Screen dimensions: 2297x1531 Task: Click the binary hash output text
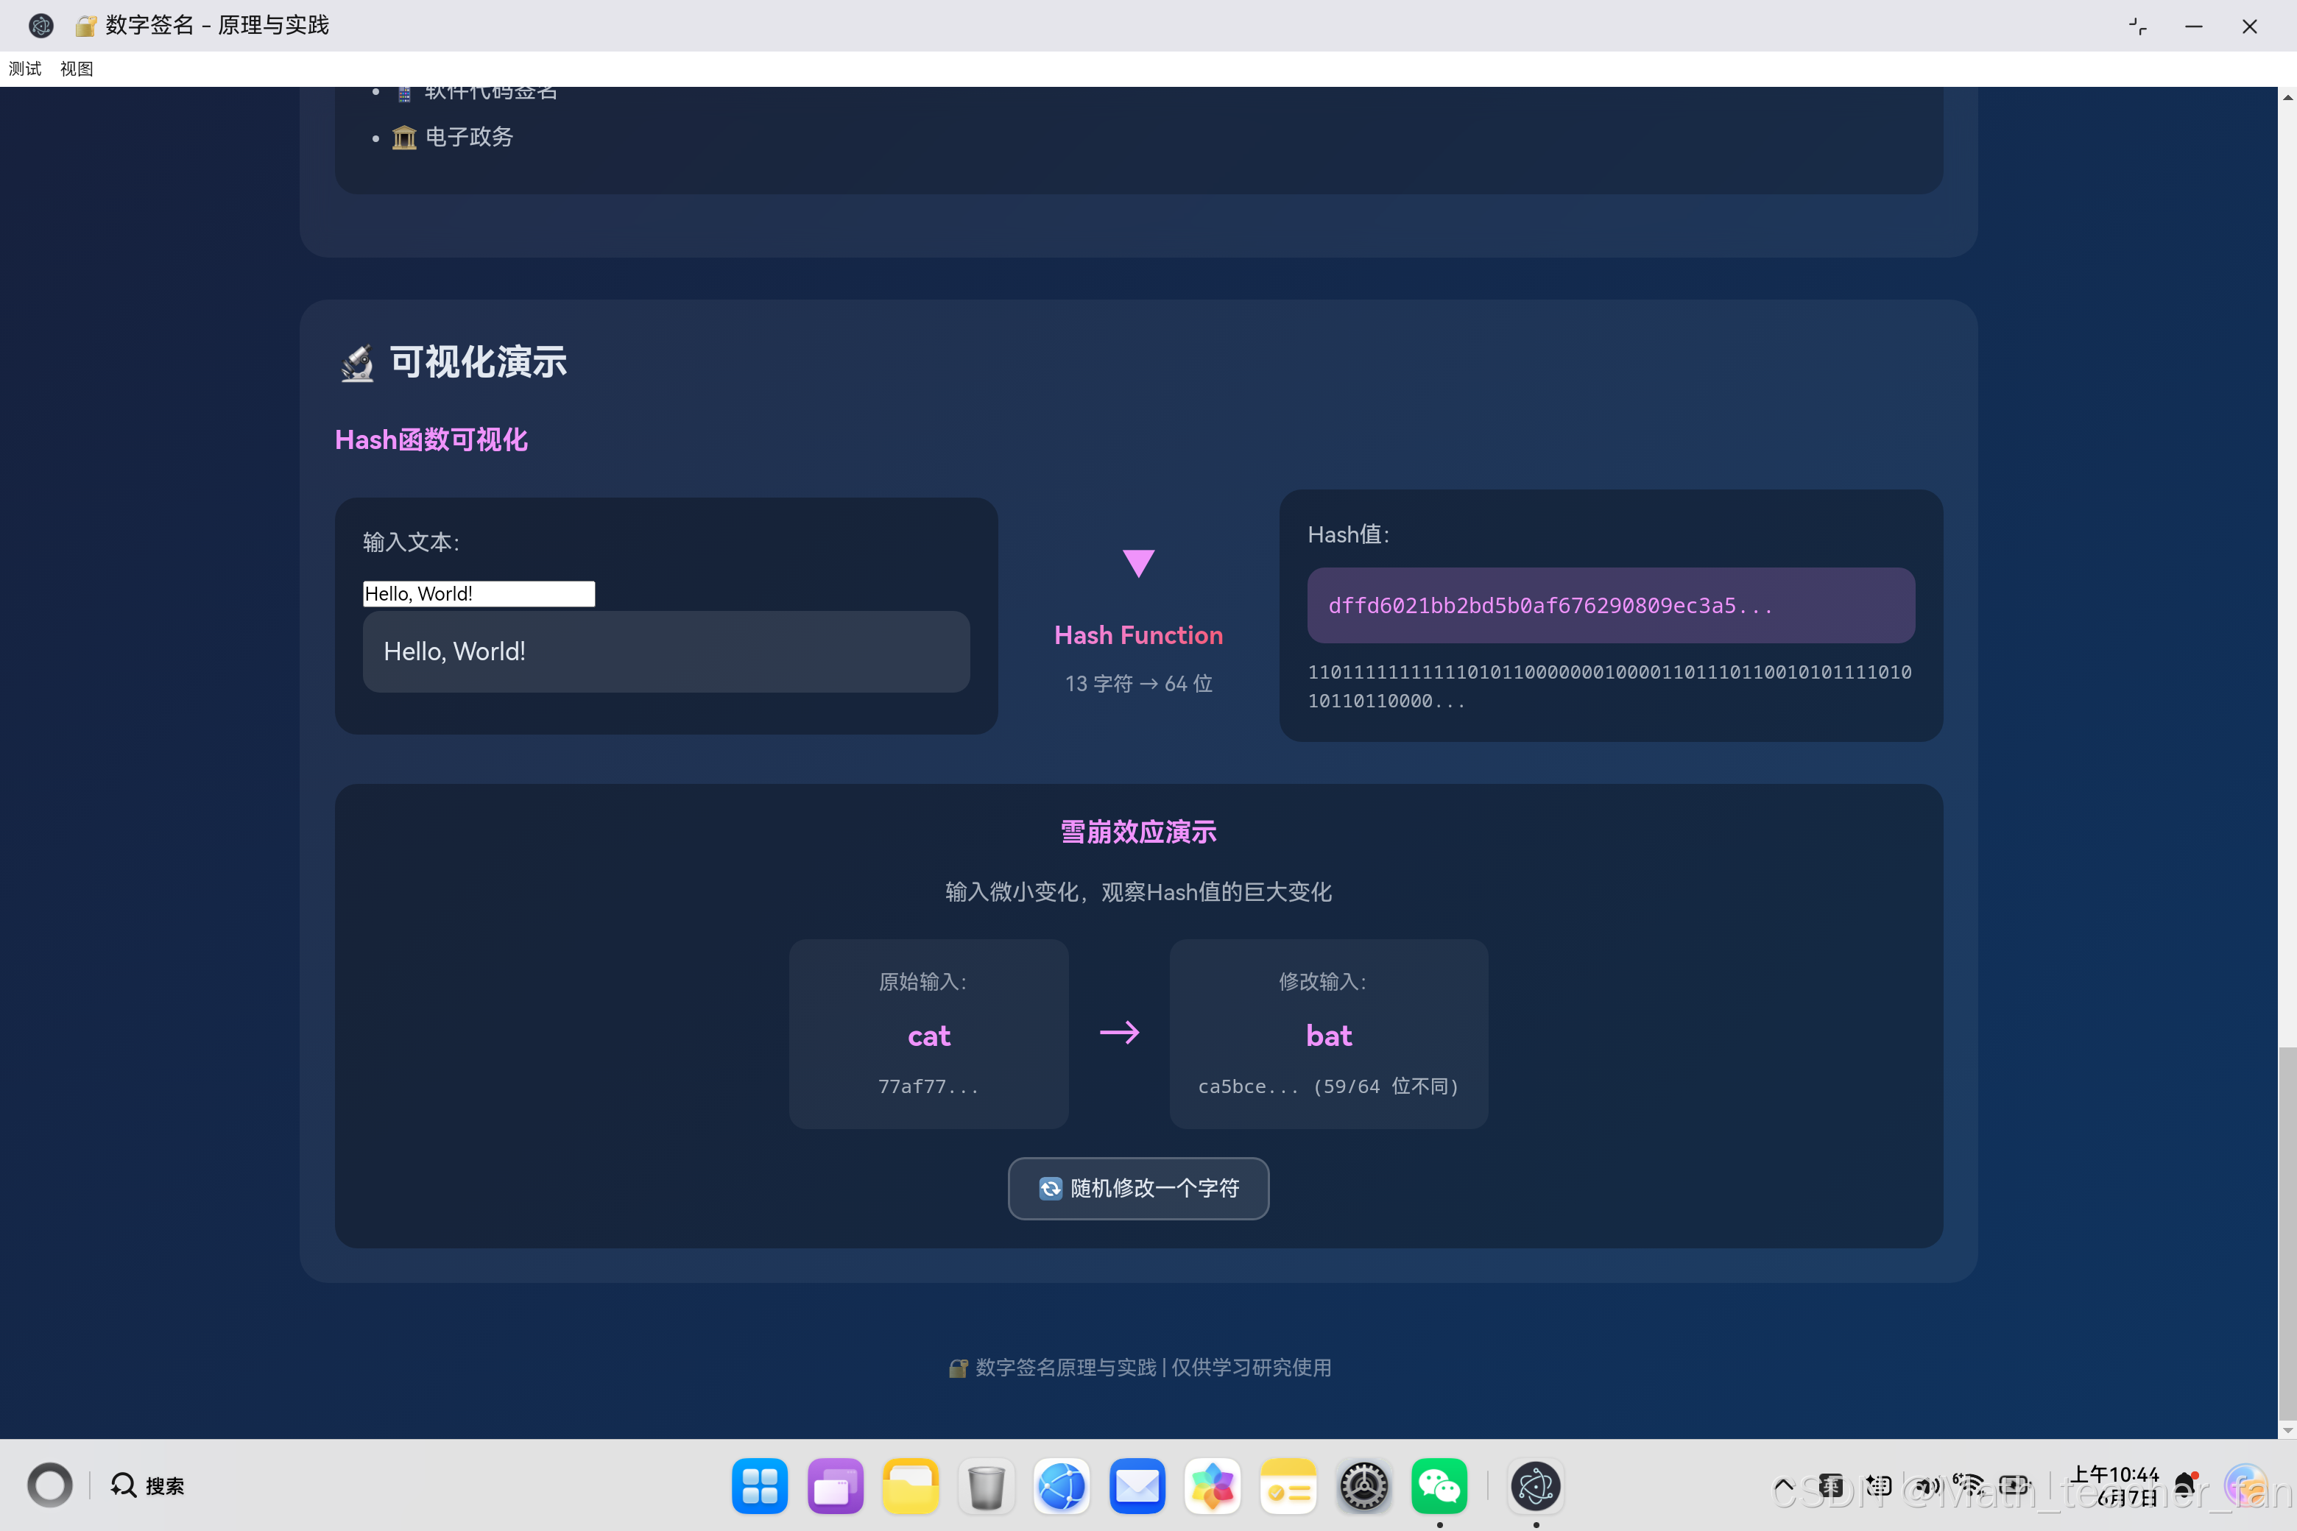[1609, 685]
